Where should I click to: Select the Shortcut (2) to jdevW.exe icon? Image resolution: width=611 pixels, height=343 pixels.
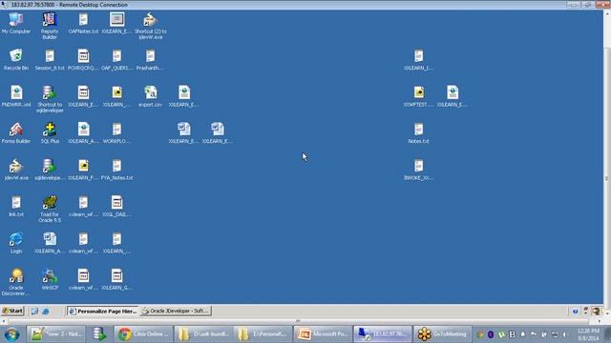coord(151,26)
